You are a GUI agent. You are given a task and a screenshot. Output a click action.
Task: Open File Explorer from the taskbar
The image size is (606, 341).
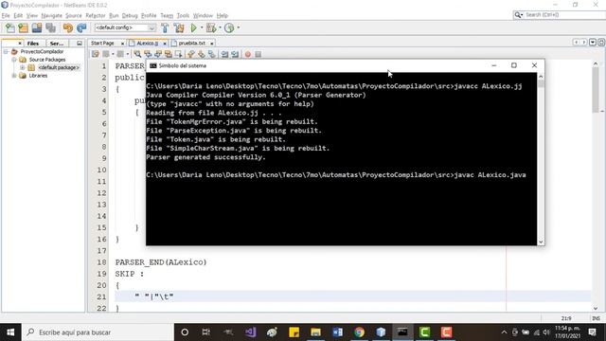(315, 332)
